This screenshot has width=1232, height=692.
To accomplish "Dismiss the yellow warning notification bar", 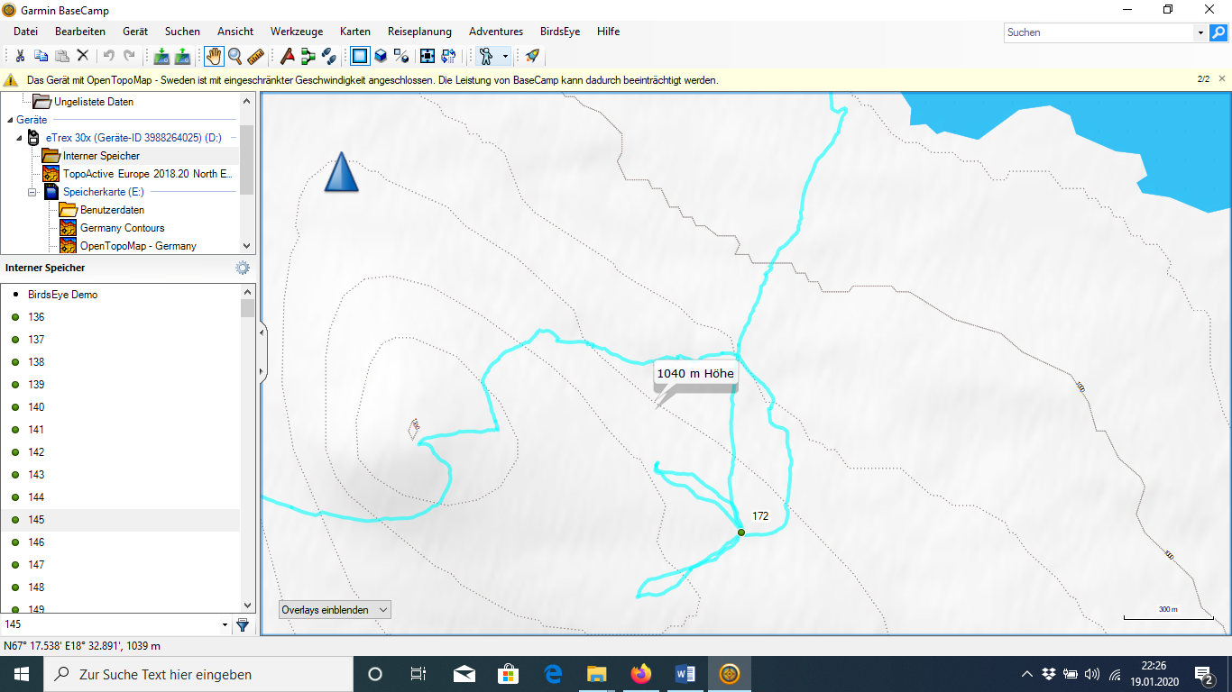I will tap(1222, 79).
